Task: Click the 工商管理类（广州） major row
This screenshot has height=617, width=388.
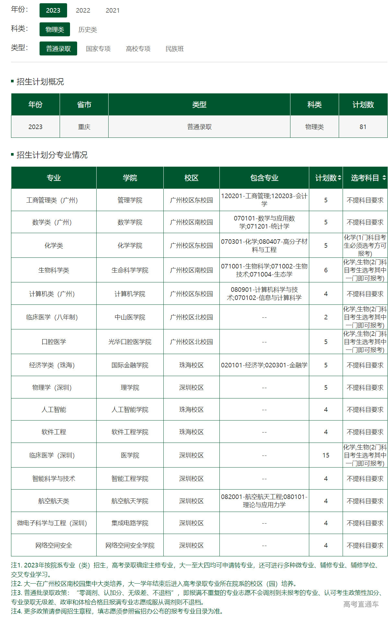Action: [x=54, y=200]
